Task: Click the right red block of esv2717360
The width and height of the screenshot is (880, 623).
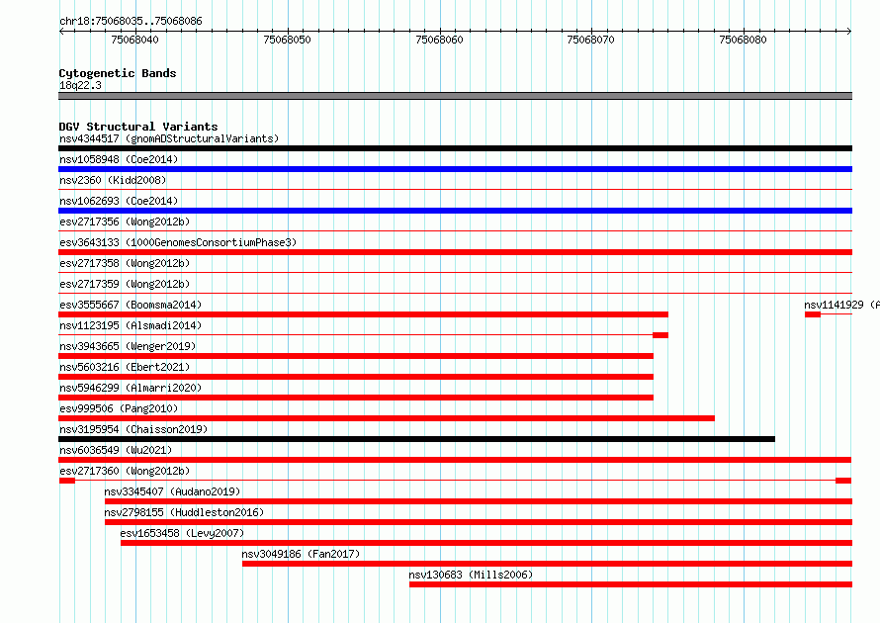Action: (843, 481)
